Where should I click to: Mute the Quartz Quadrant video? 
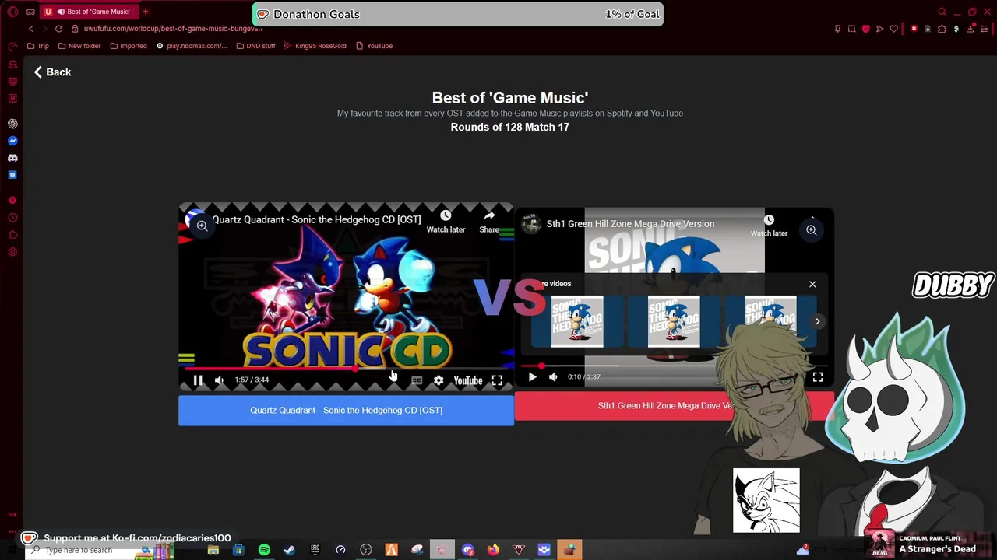[x=220, y=380]
